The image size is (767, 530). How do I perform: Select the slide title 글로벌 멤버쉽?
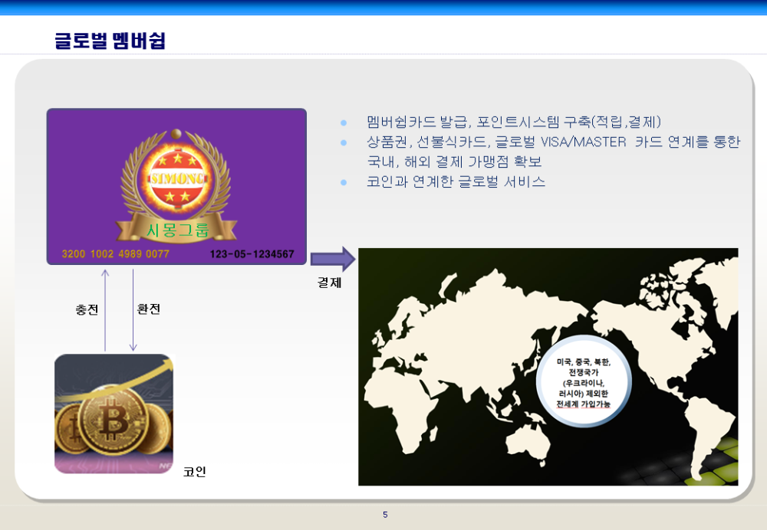tap(110, 40)
